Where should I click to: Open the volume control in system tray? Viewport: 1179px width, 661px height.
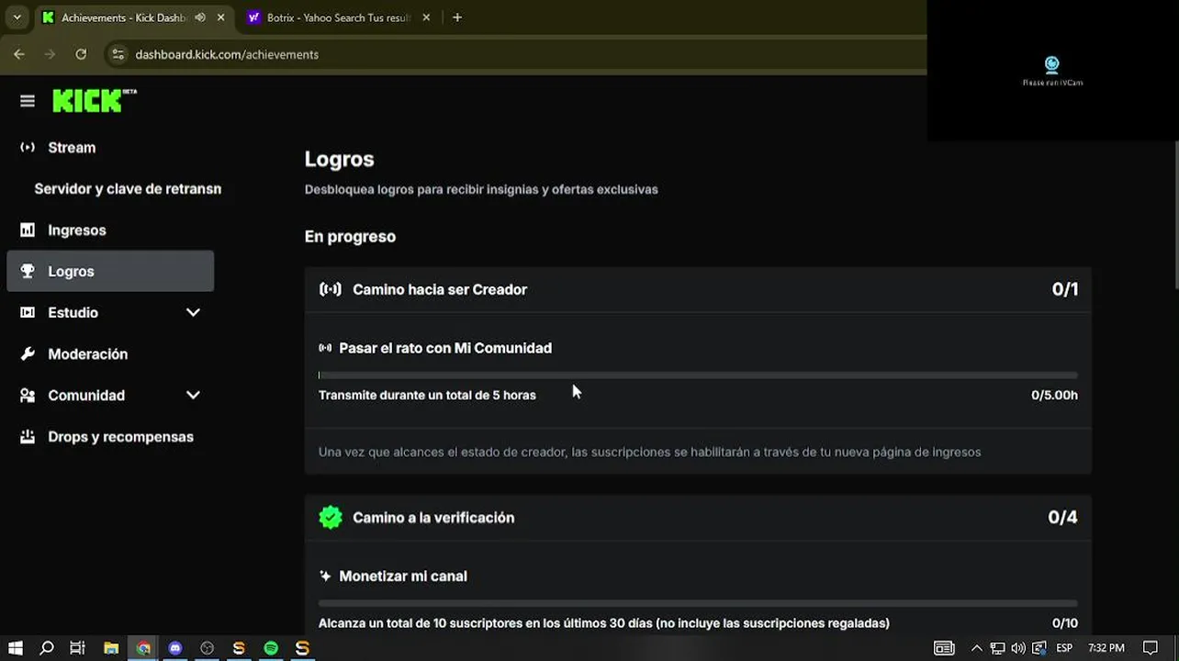1018,648
